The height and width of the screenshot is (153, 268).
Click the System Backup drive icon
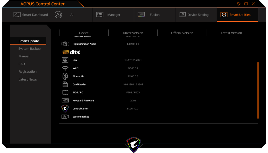click(x=65, y=117)
